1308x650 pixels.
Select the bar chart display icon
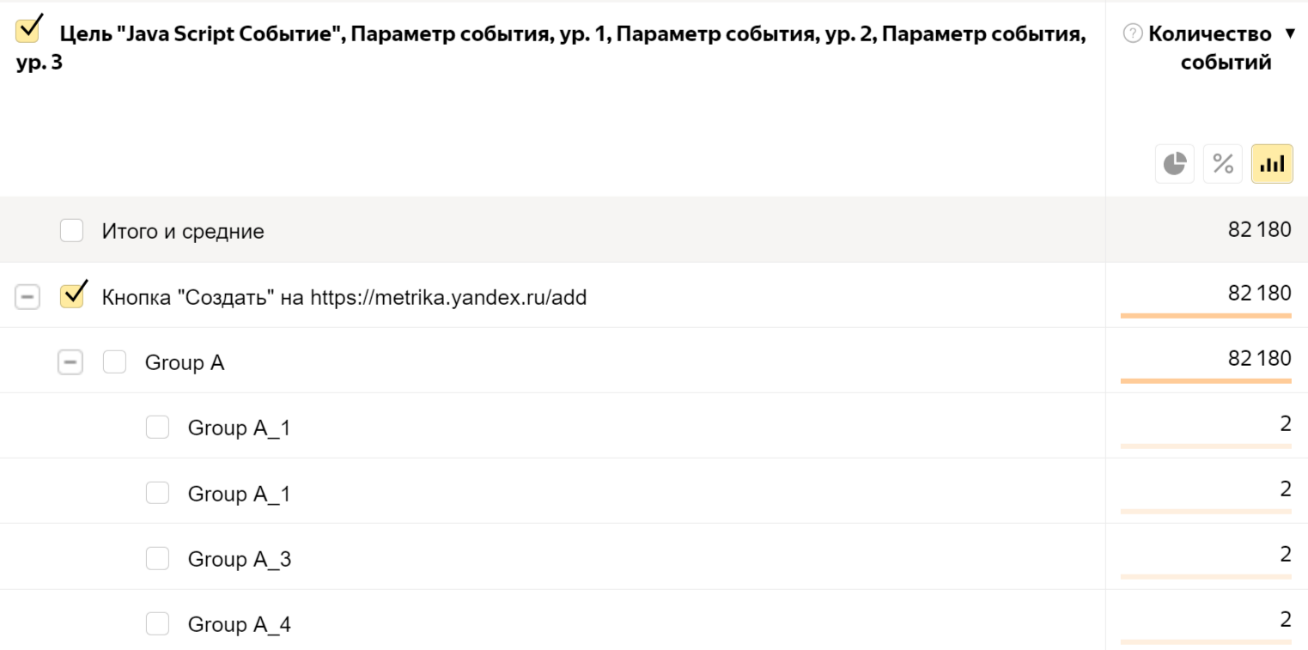(x=1272, y=163)
